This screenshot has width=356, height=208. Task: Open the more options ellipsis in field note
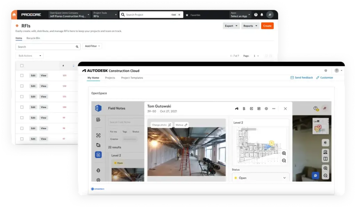click(x=274, y=109)
